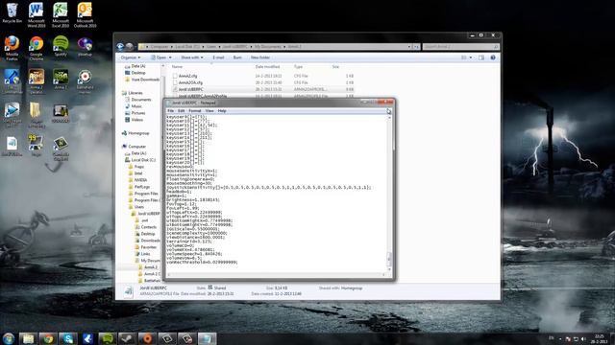Select the ArmA 2 folder in navigation tree
Screen dimensions: 615x345
pos(151,267)
